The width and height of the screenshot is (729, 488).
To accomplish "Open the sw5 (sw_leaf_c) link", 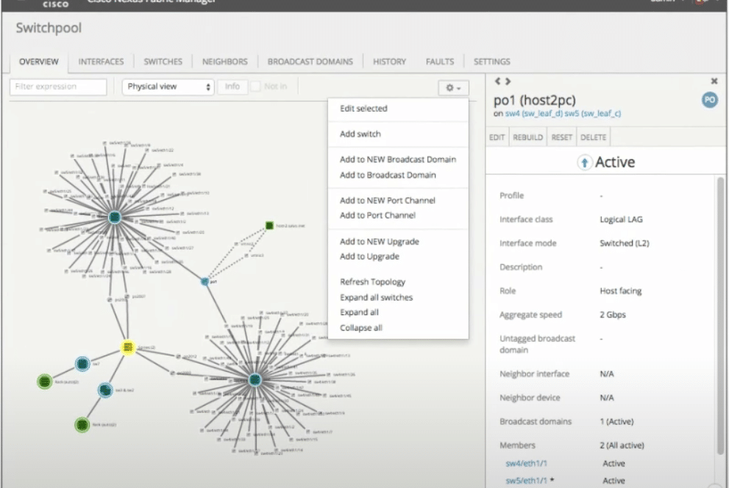I will [x=593, y=113].
